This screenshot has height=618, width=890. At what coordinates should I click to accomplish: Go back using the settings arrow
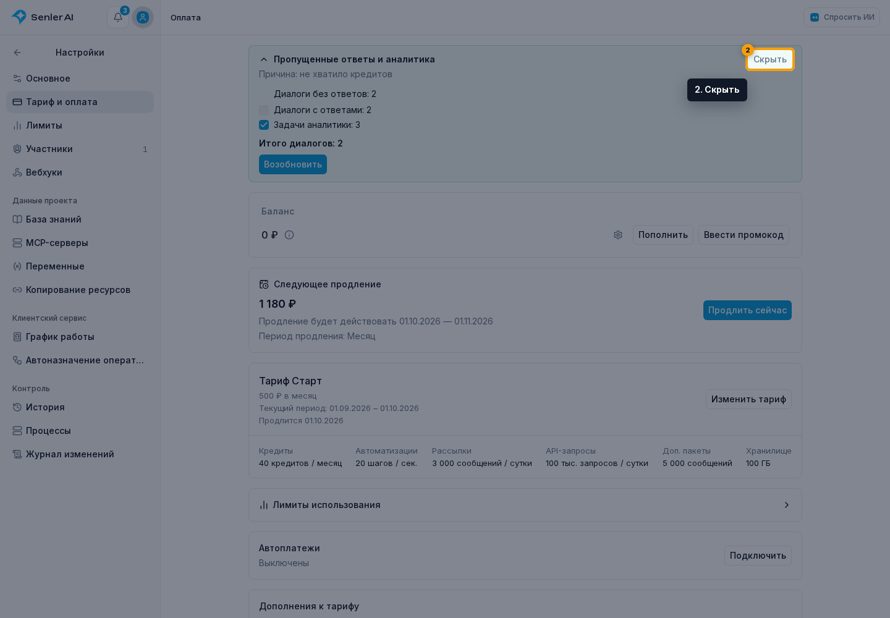pos(17,53)
